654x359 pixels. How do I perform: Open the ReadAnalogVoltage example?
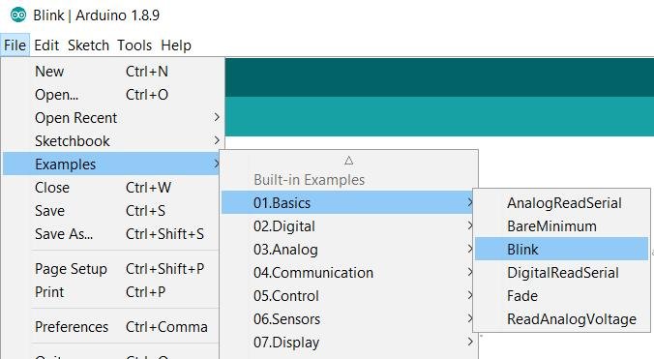[x=561, y=319]
